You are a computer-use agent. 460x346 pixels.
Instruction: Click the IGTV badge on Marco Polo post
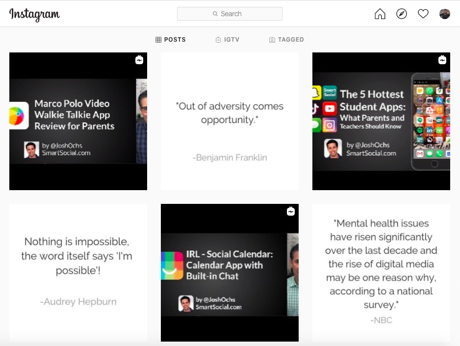139,60
